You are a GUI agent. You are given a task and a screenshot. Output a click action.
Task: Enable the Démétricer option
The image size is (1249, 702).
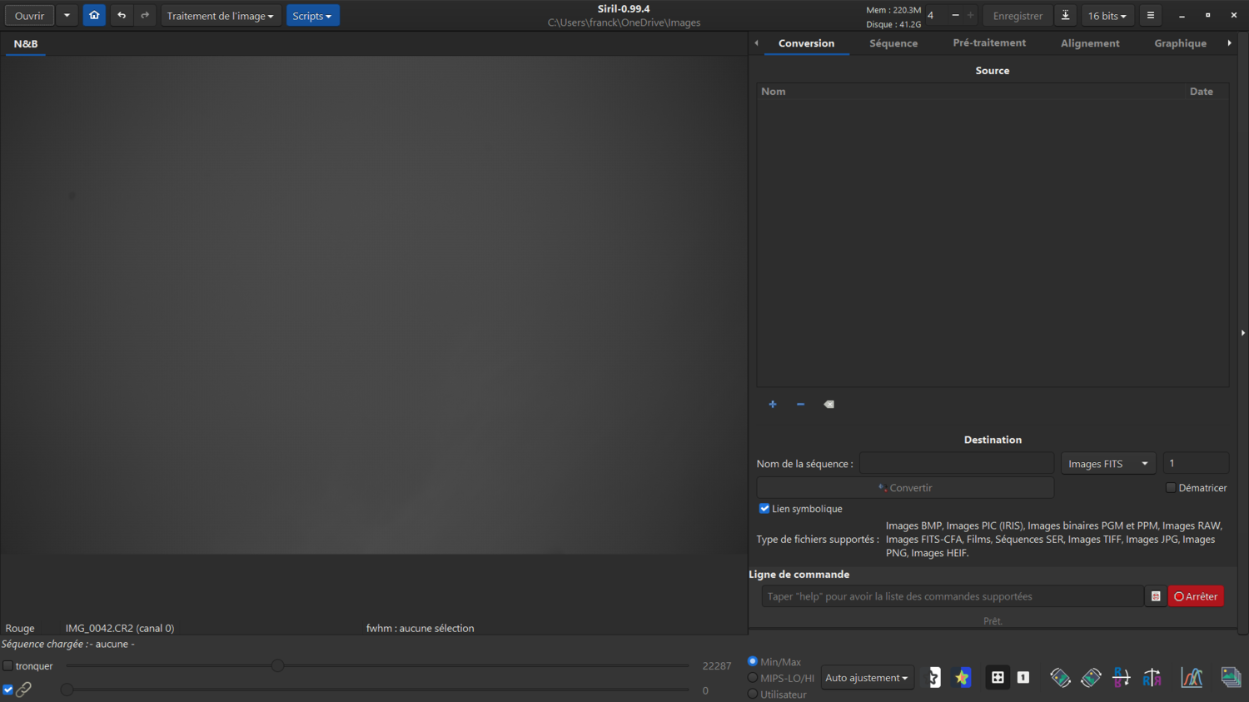click(x=1171, y=487)
